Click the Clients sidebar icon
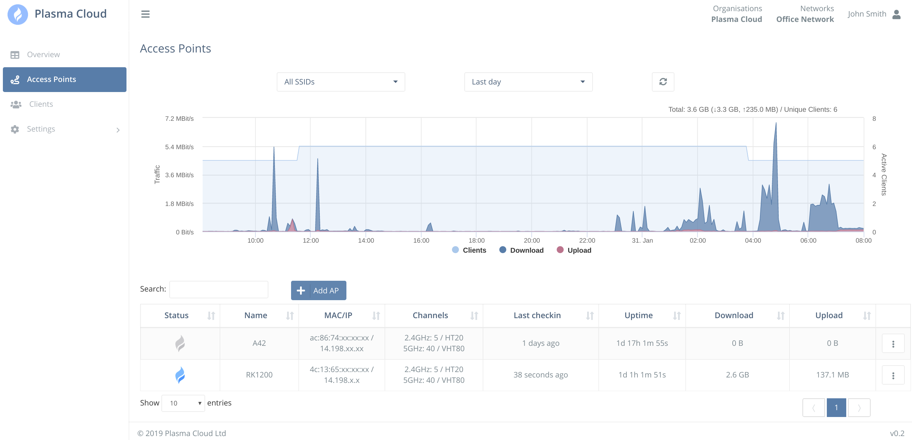This screenshot has width=912, height=440. tap(16, 104)
